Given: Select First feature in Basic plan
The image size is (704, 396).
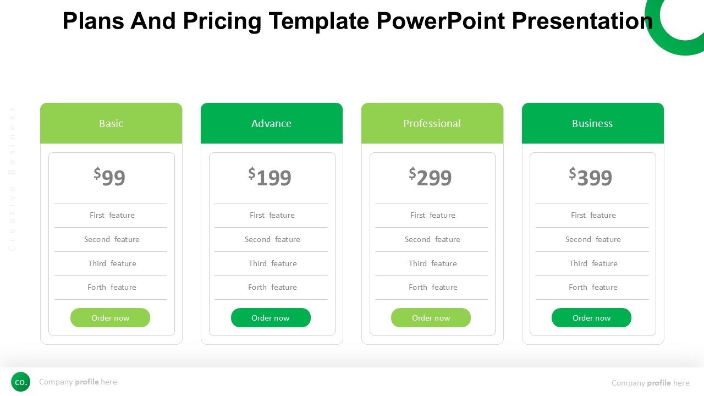Looking at the screenshot, I should pyautogui.click(x=112, y=215).
